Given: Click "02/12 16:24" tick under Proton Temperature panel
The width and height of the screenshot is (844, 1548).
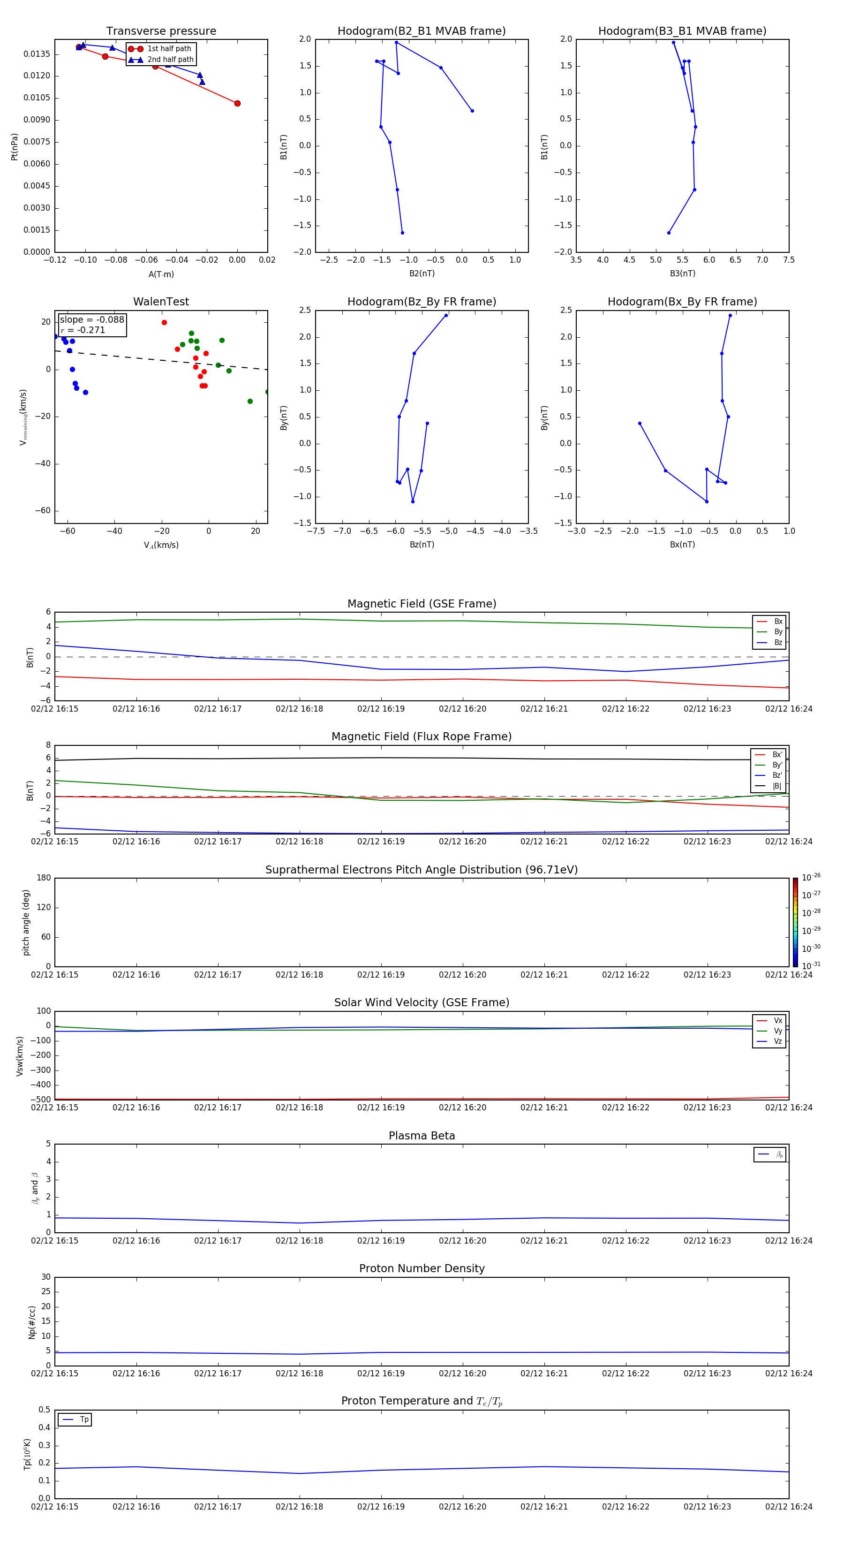Looking at the screenshot, I should coord(789,1507).
